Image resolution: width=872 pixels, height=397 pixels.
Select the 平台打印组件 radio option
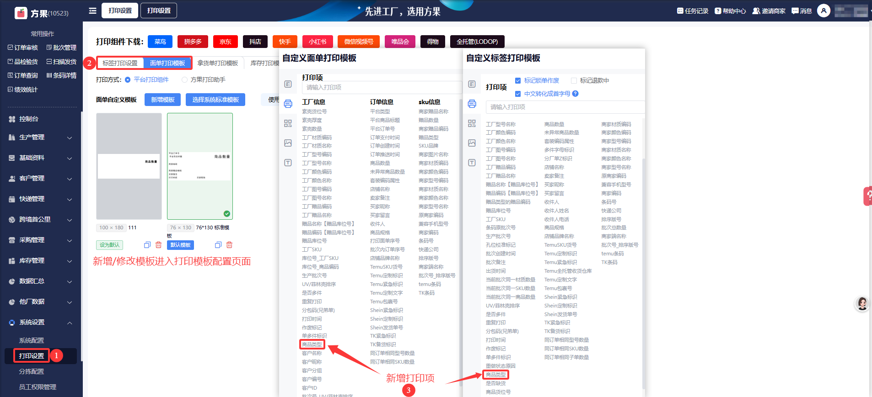(x=128, y=80)
